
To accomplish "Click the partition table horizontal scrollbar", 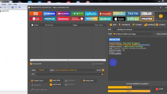I will coord(68,60).
